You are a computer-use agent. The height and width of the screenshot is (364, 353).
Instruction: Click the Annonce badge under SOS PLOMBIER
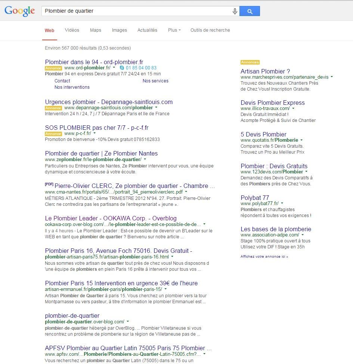(53, 134)
